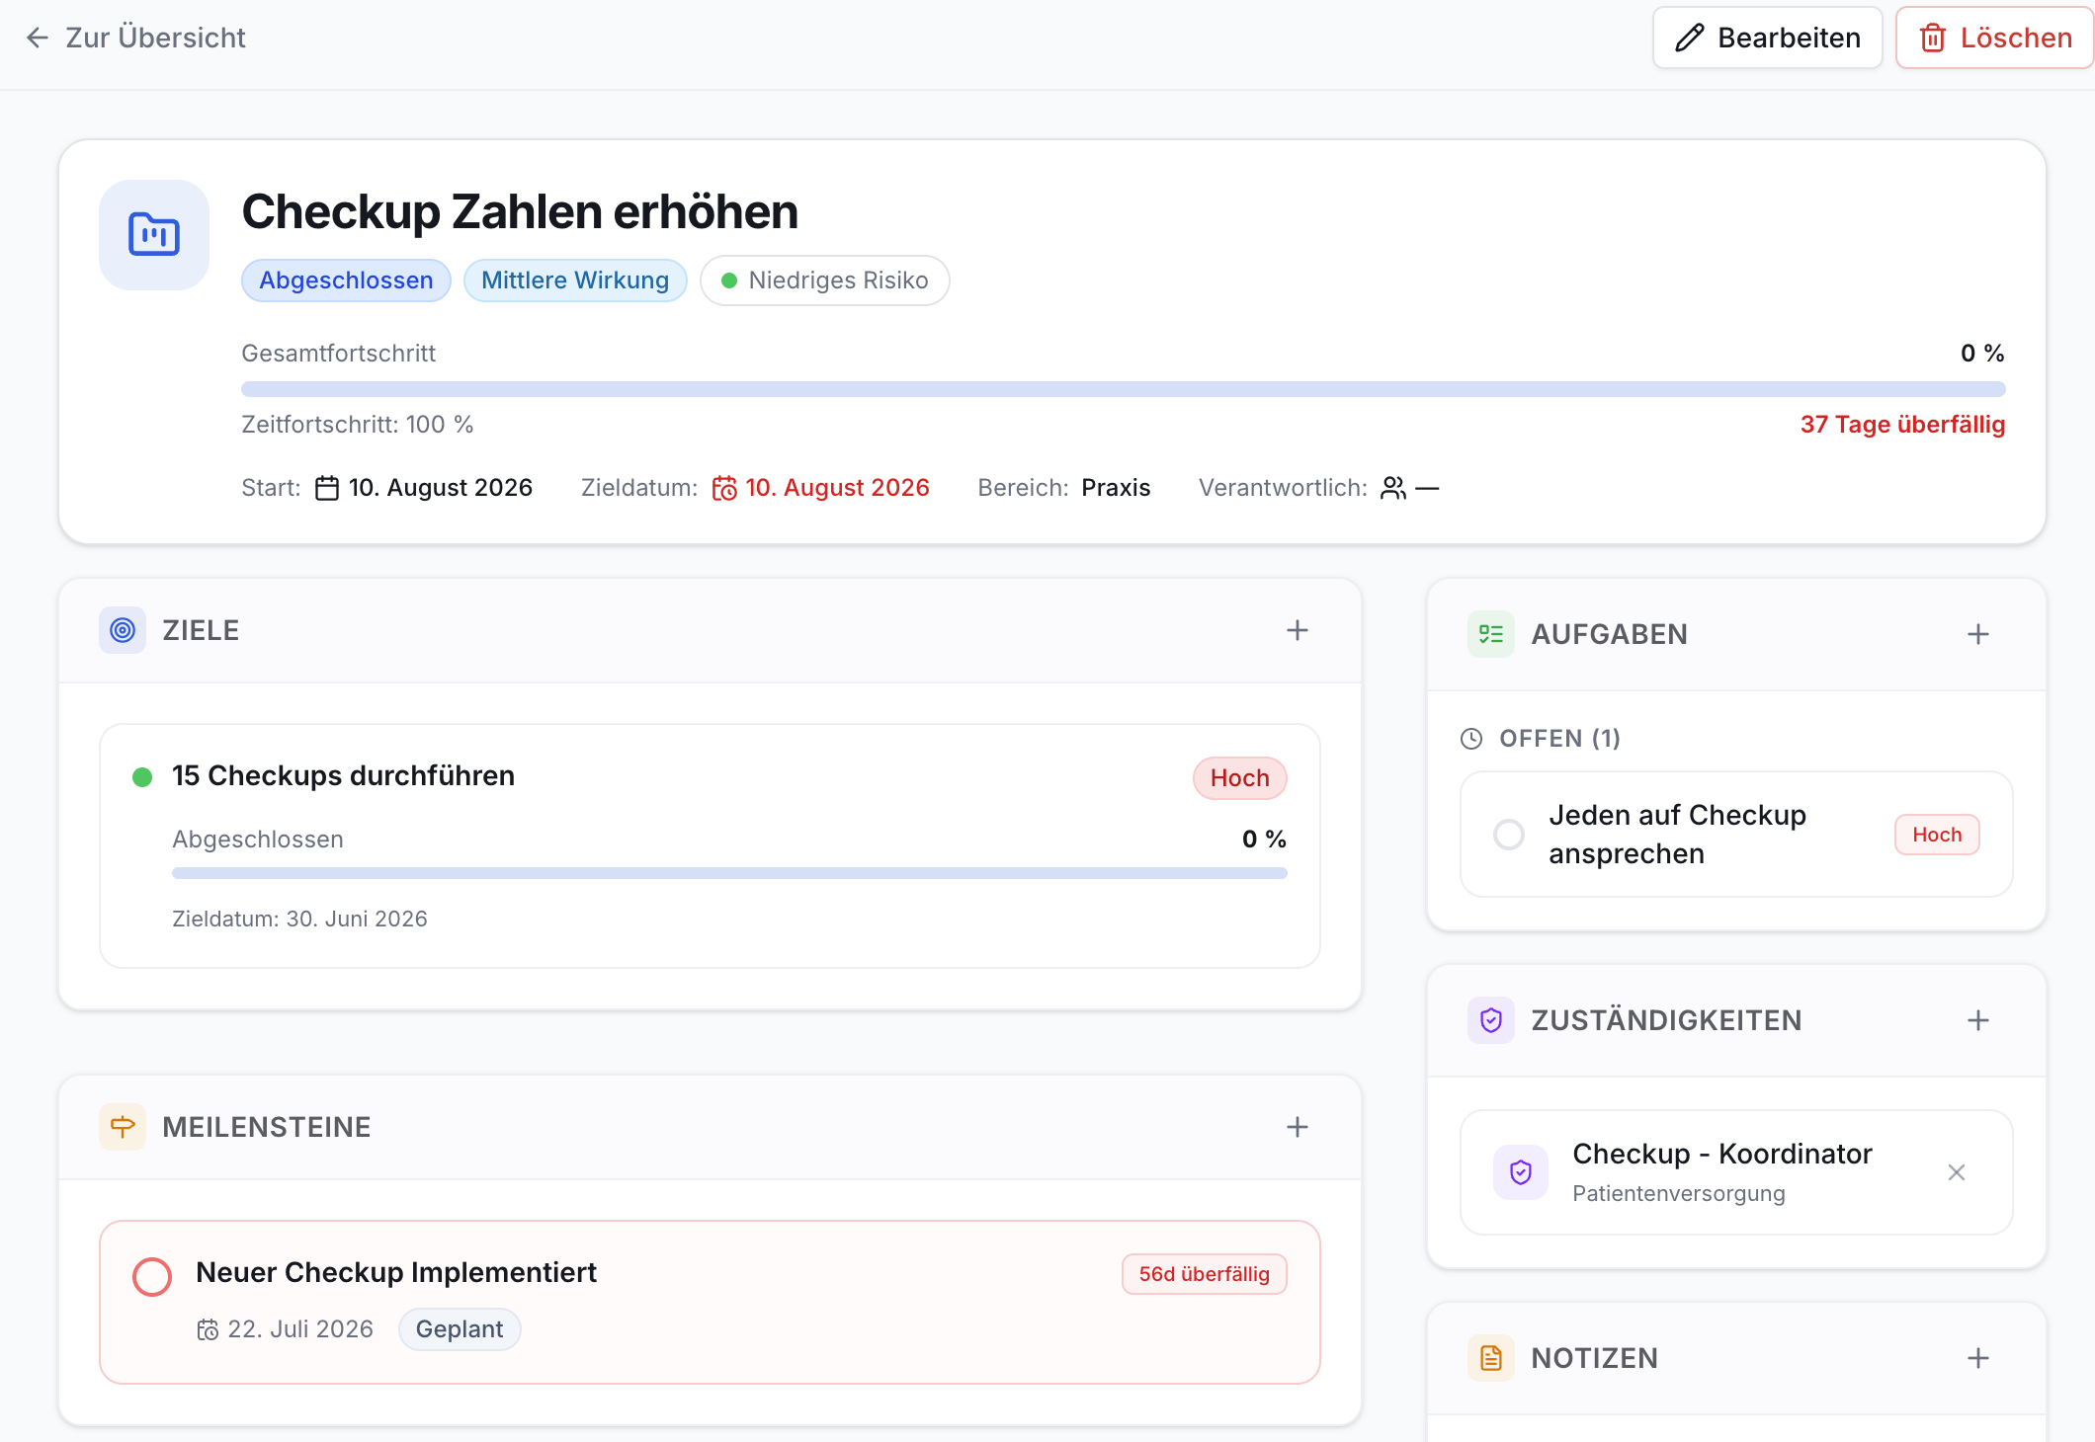Click the Verantwortlich people icon
Viewport: 2095px width, 1442px height.
pos(1393,488)
